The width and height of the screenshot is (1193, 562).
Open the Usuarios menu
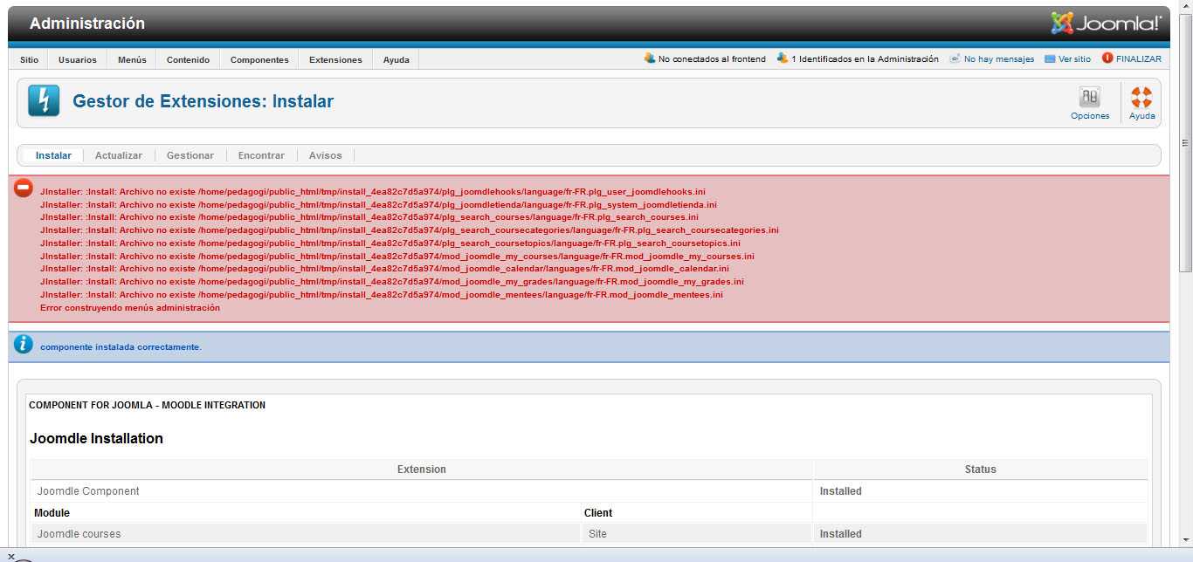(78, 60)
